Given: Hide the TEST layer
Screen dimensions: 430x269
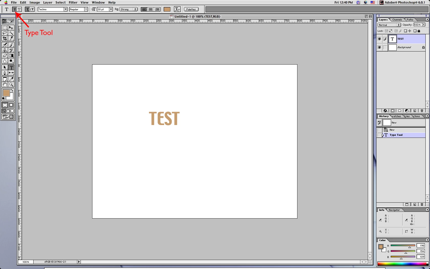Looking at the screenshot, I should (x=379, y=39).
